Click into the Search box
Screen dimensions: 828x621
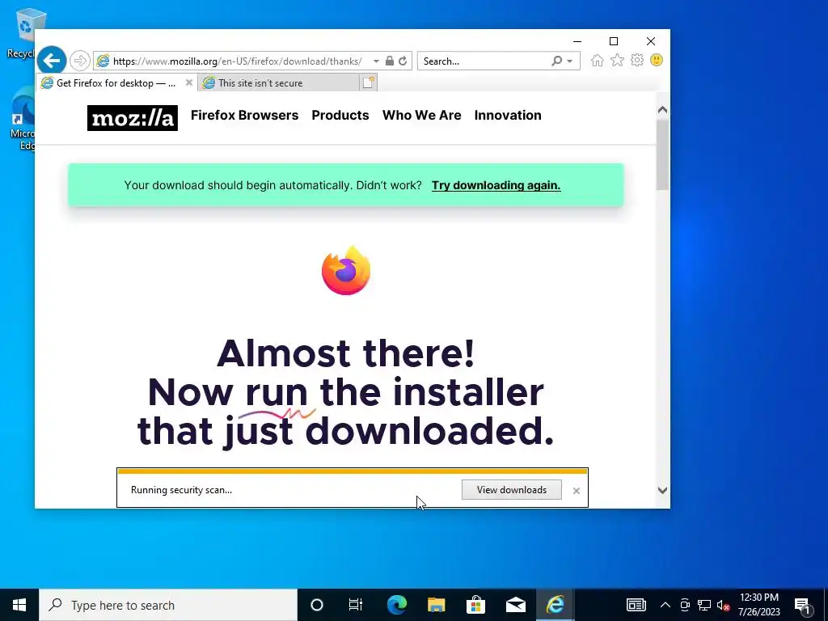pos(484,61)
